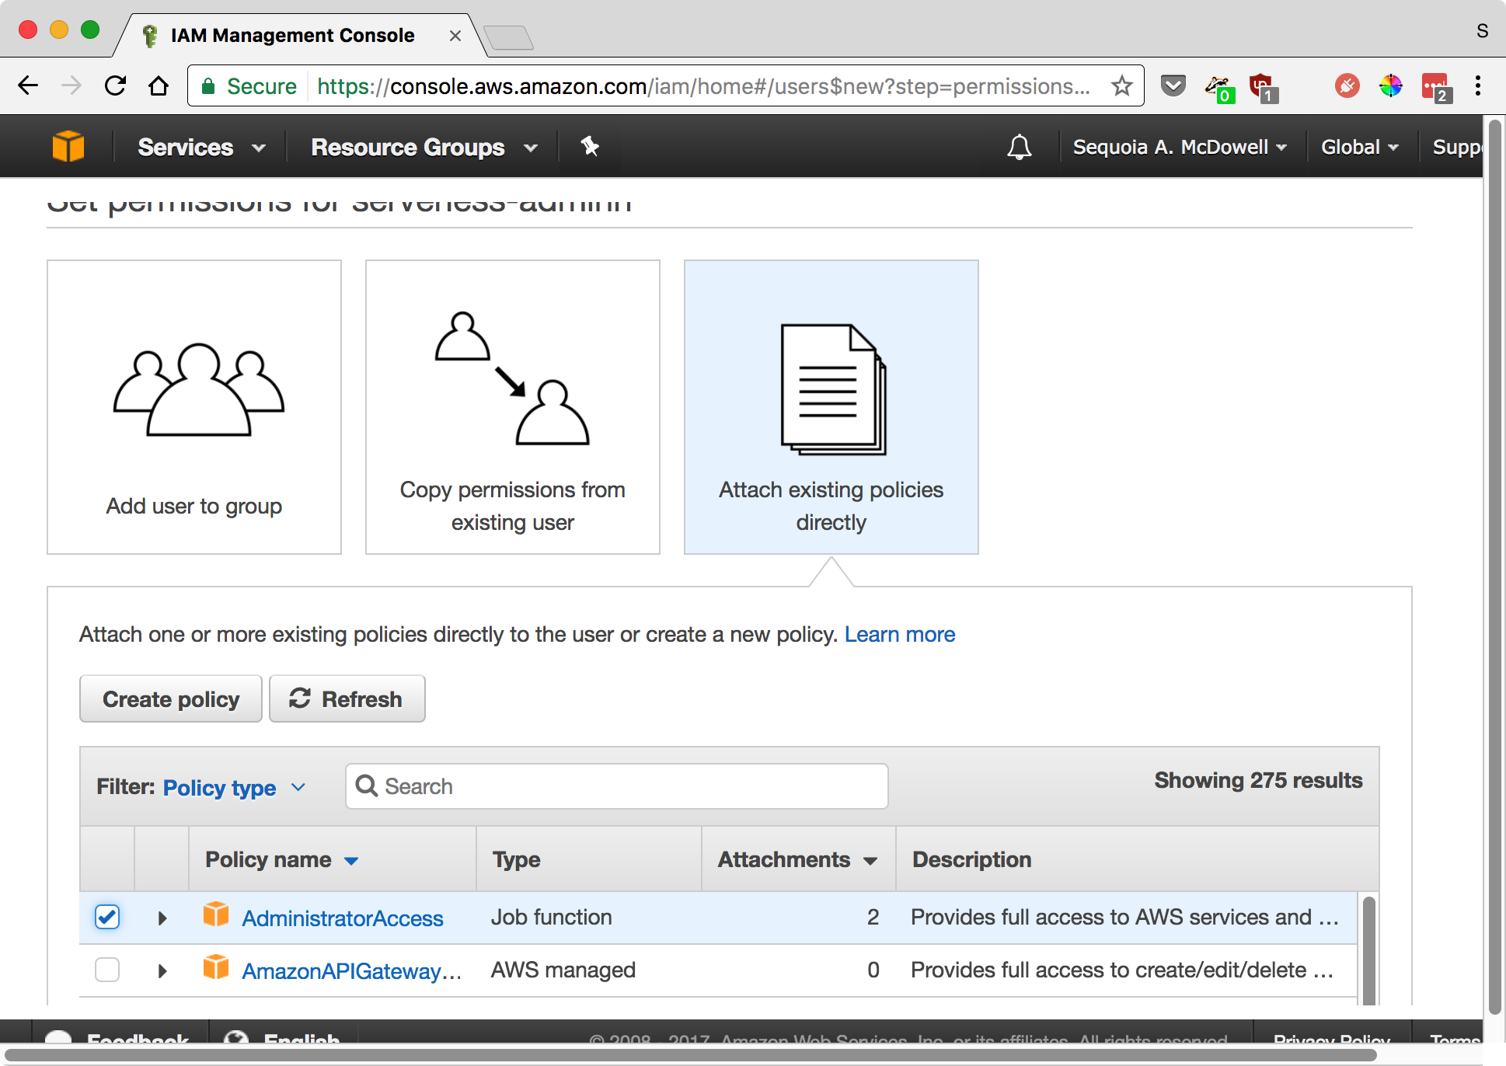The image size is (1506, 1066).
Task: Open the AmazonAPIGateway policy link
Action: (x=351, y=971)
